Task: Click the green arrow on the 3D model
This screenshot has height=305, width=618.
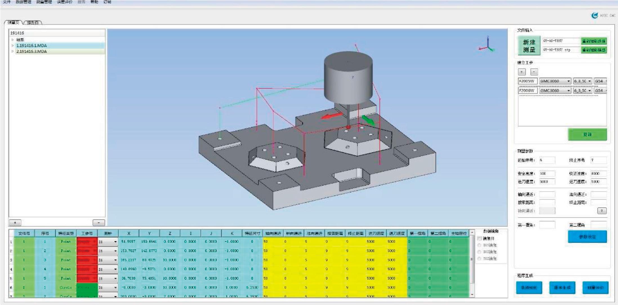Action: point(368,120)
